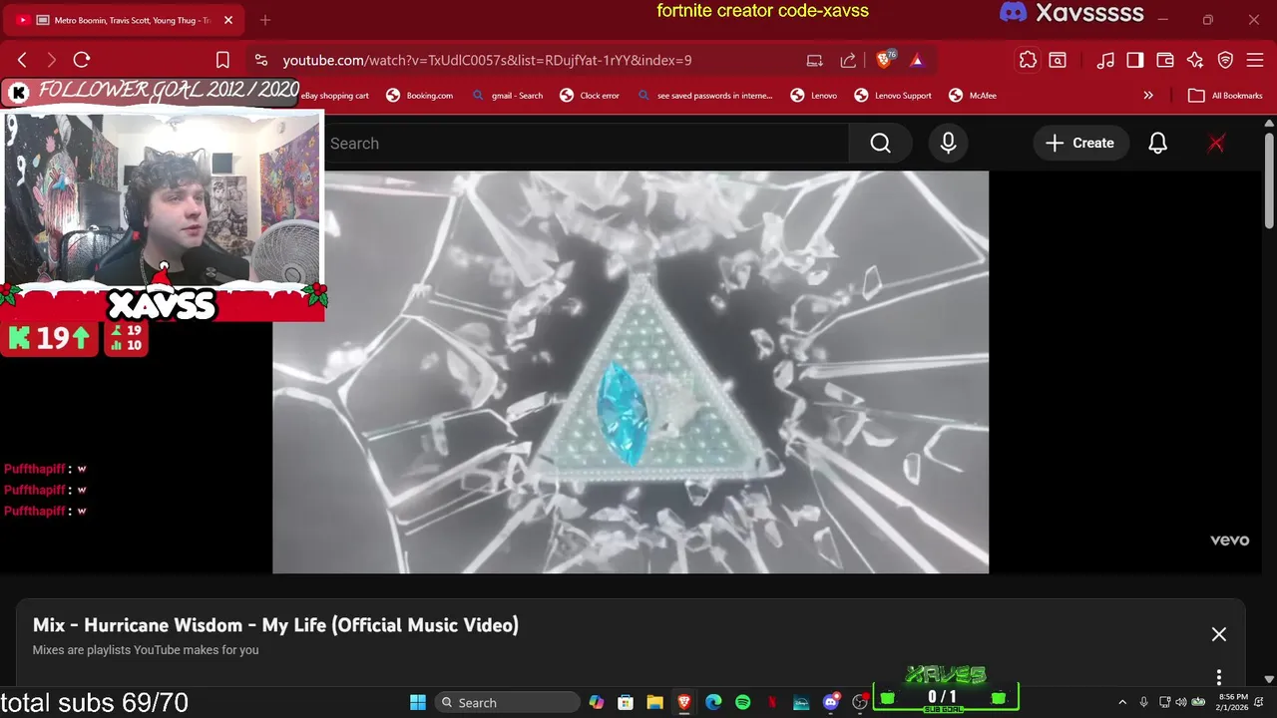Open the Disney+ taskbar icon
The image size is (1277, 718).
[801, 702]
